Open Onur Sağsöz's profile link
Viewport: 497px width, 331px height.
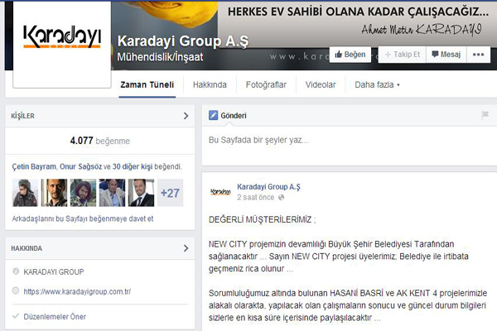[81, 166]
